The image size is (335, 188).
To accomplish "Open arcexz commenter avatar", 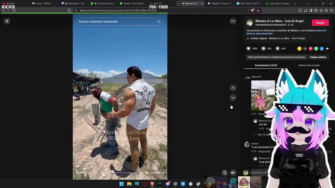I will coord(247,144).
